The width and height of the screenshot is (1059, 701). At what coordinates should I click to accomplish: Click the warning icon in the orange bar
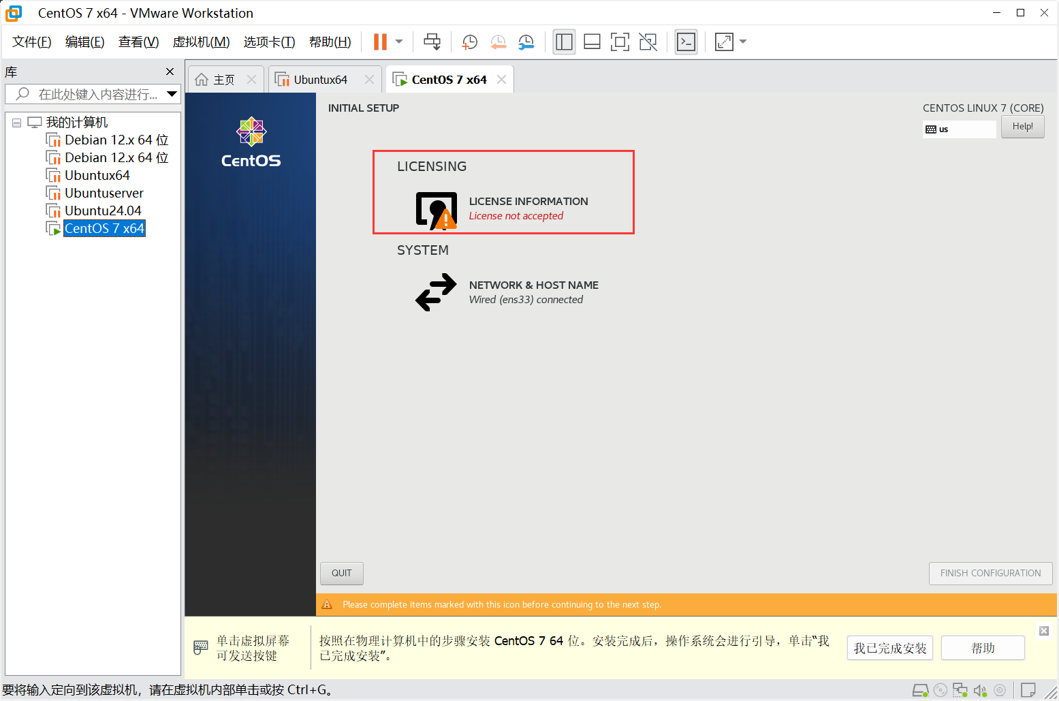[327, 604]
